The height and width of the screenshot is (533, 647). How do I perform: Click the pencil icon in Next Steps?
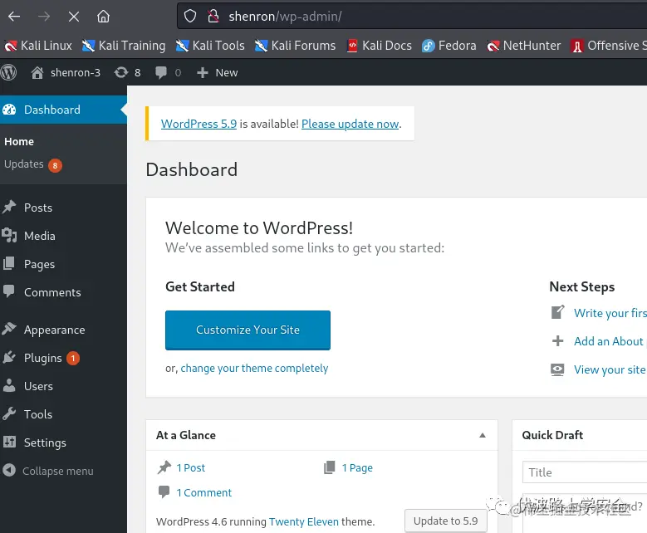(x=558, y=312)
